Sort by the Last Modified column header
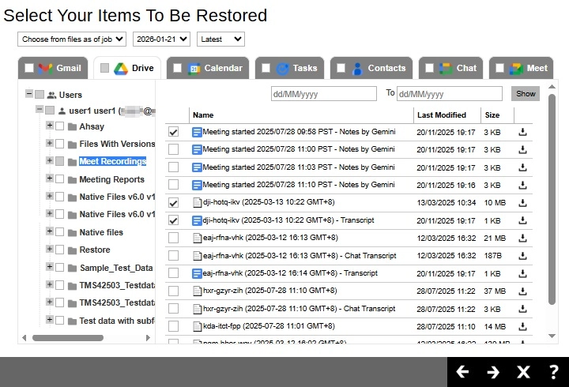The image size is (569, 387). point(441,115)
